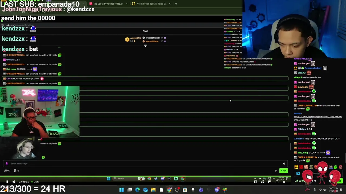Open Discord on the streamed inner taskbar
The image size is (346, 194).
[x=162, y=178]
